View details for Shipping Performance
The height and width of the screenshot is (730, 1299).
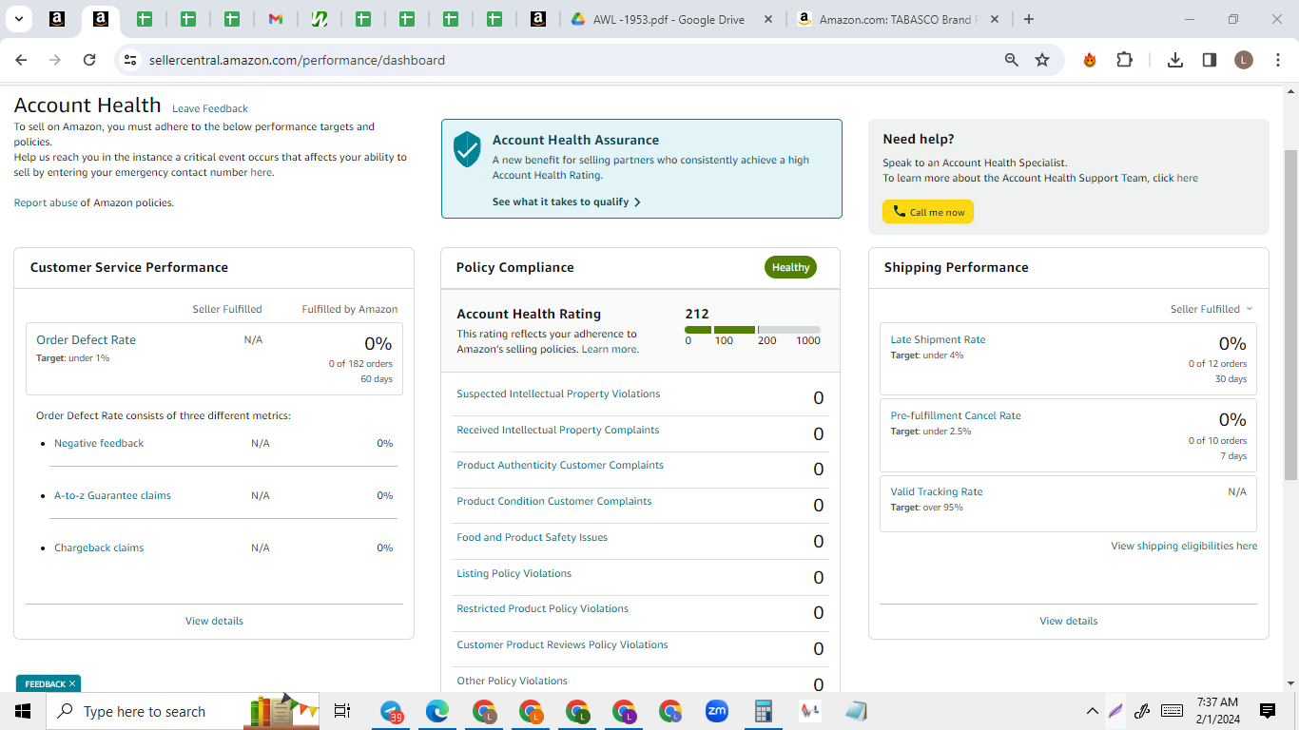click(x=1069, y=621)
